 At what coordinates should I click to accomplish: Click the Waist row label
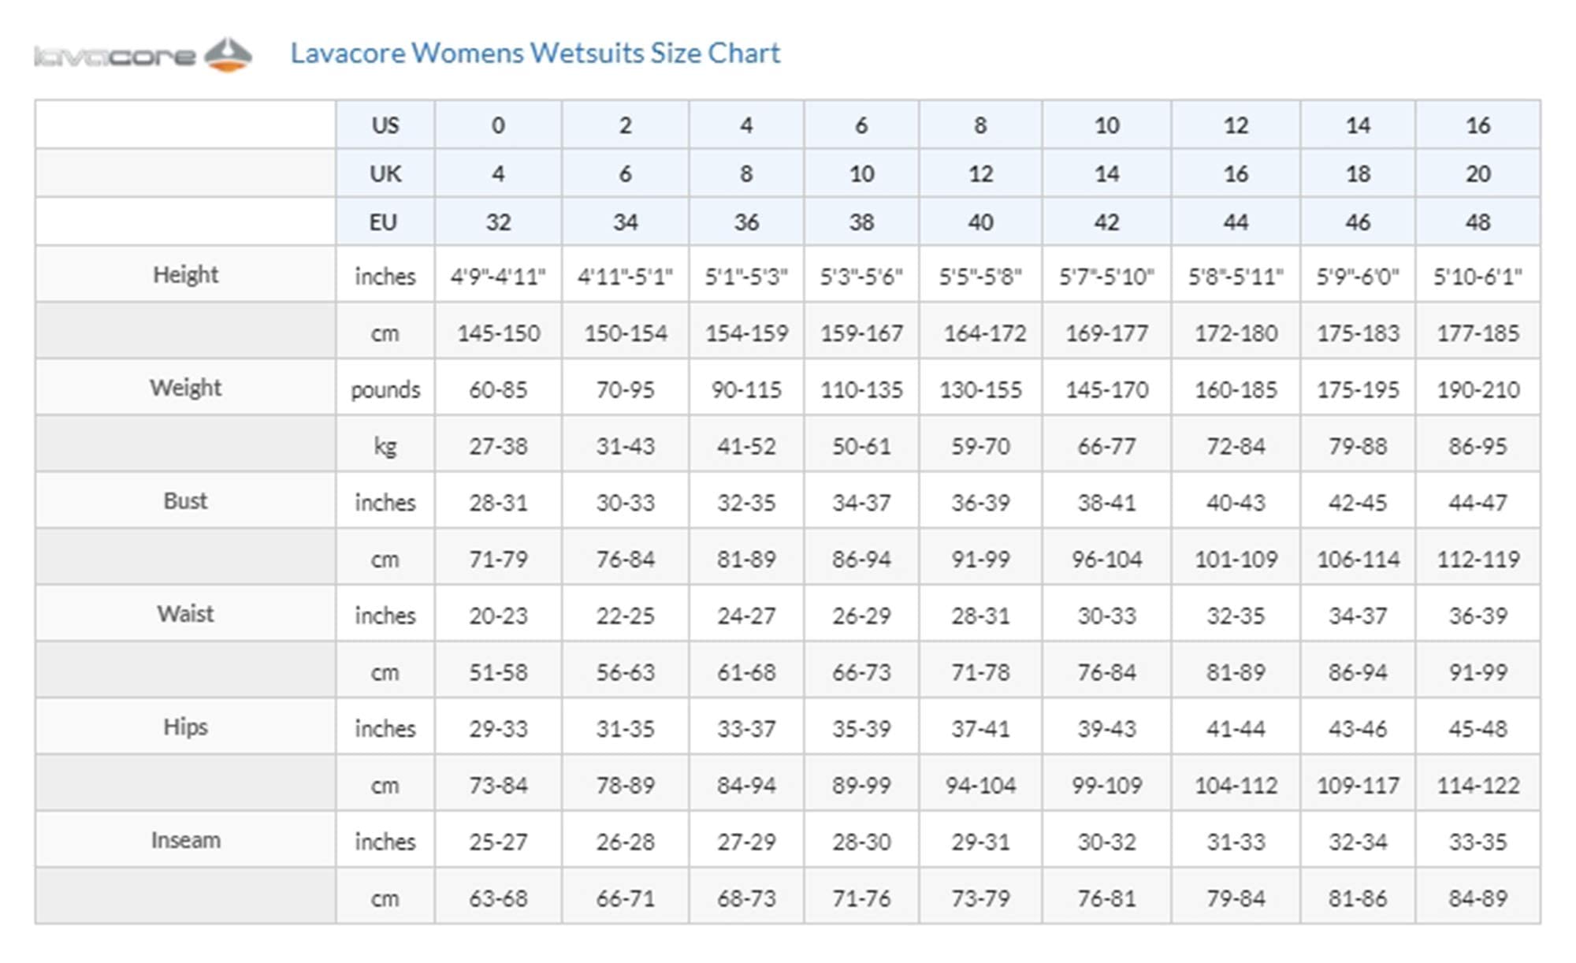click(185, 613)
